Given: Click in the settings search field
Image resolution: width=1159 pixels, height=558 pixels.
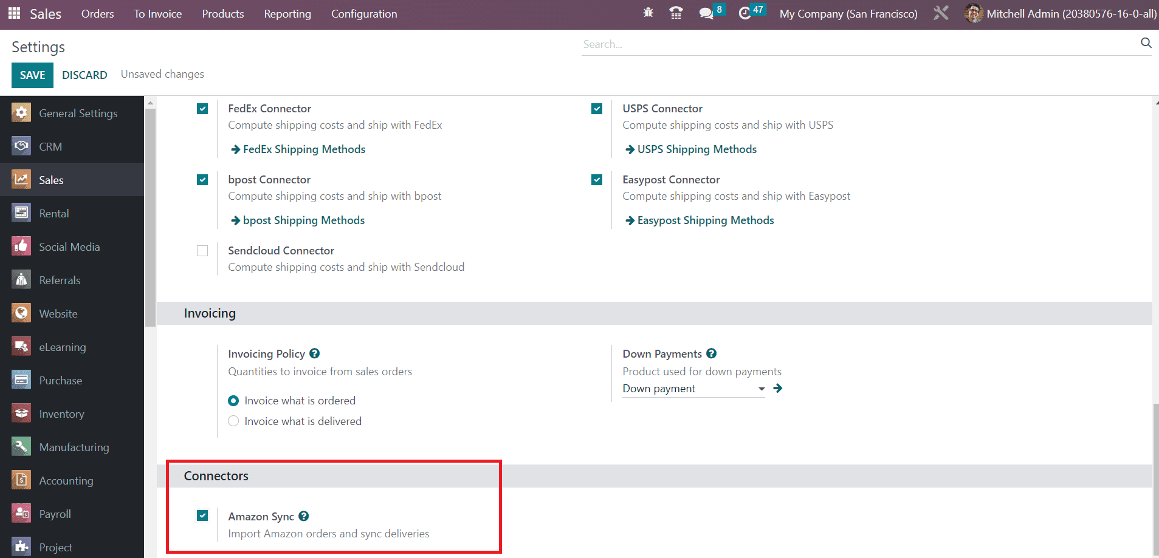Looking at the screenshot, I should [857, 44].
